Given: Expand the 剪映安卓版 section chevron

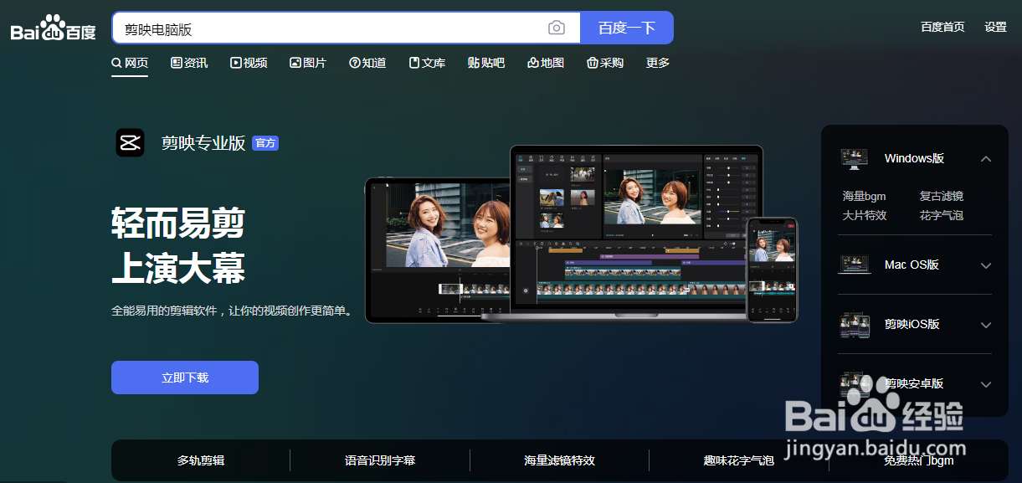Looking at the screenshot, I should coord(986,385).
